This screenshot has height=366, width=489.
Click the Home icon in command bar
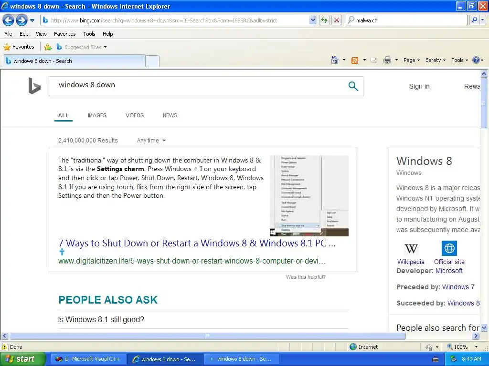coord(335,60)
